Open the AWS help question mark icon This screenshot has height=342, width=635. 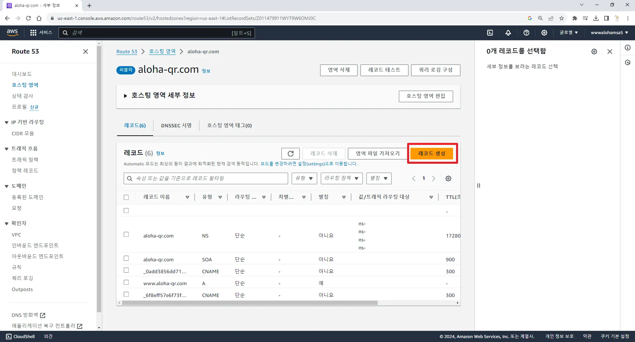click(527, 33)
